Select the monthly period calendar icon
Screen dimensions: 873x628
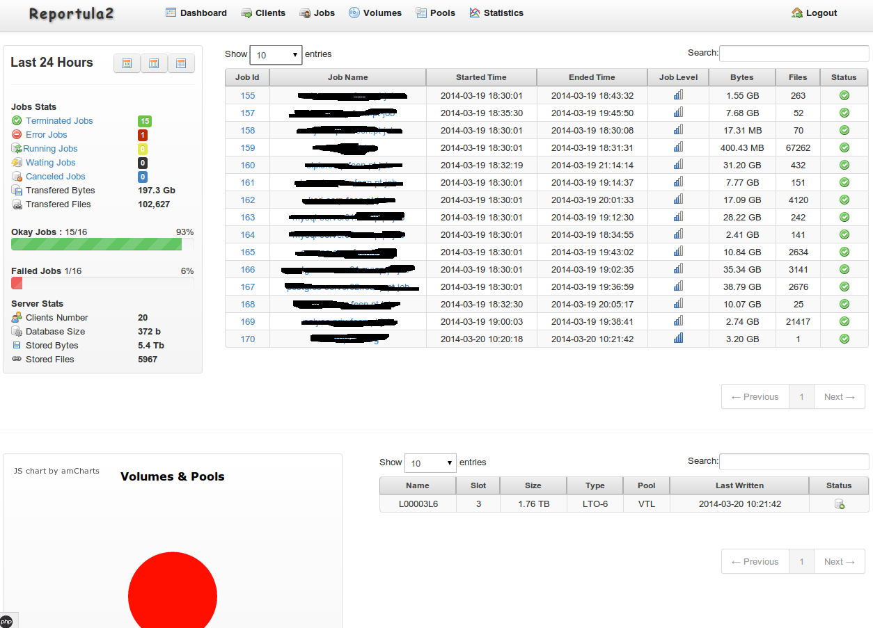tap(182, 63)
